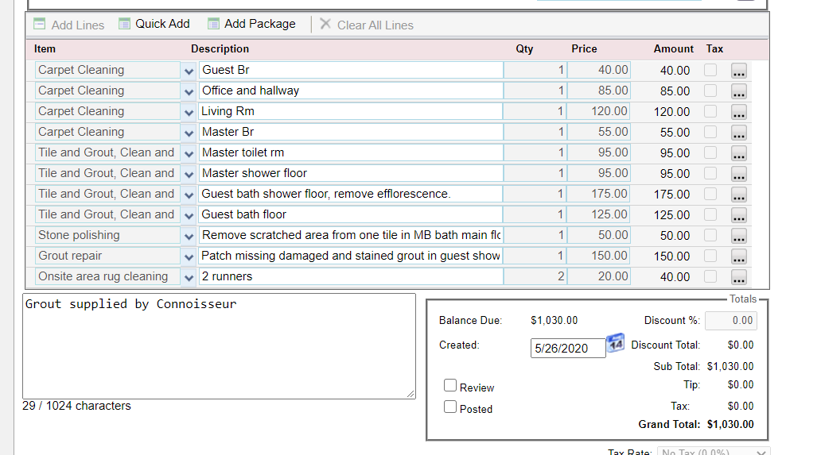The width and height of the screenshot is (821, 455).
Task: Open the calendar date picker icon
Action: click(615, 344)
